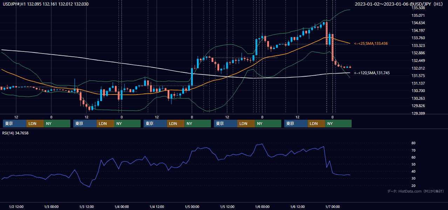Click price axis value 133.760
This screenshot has width=448, height=210.
[x=418, y=38]
